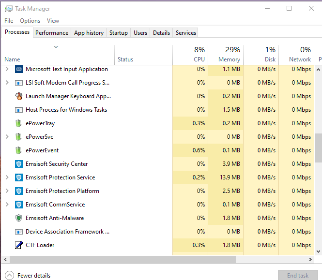Open the Options menu
Viewport: 322px width, 280px height.
tap(30, 21)
